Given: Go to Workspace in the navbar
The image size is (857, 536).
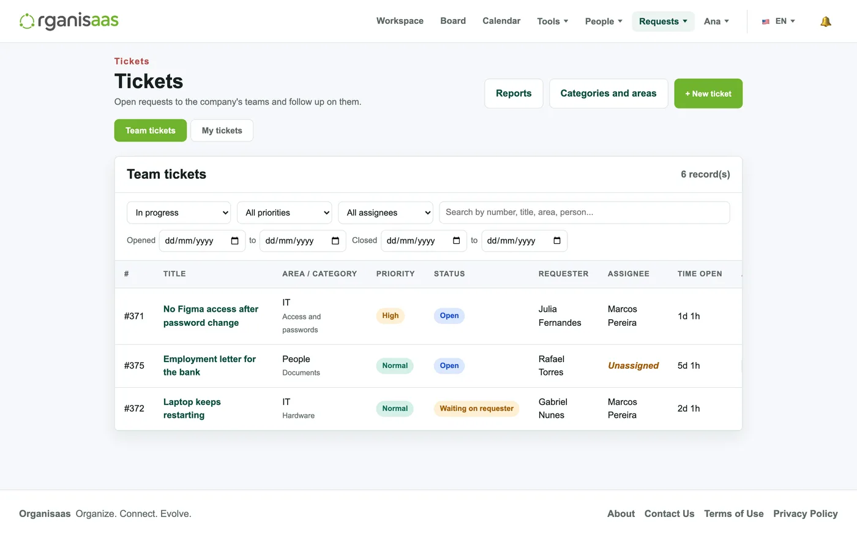Looking at the screenshot, I should 400,21.
